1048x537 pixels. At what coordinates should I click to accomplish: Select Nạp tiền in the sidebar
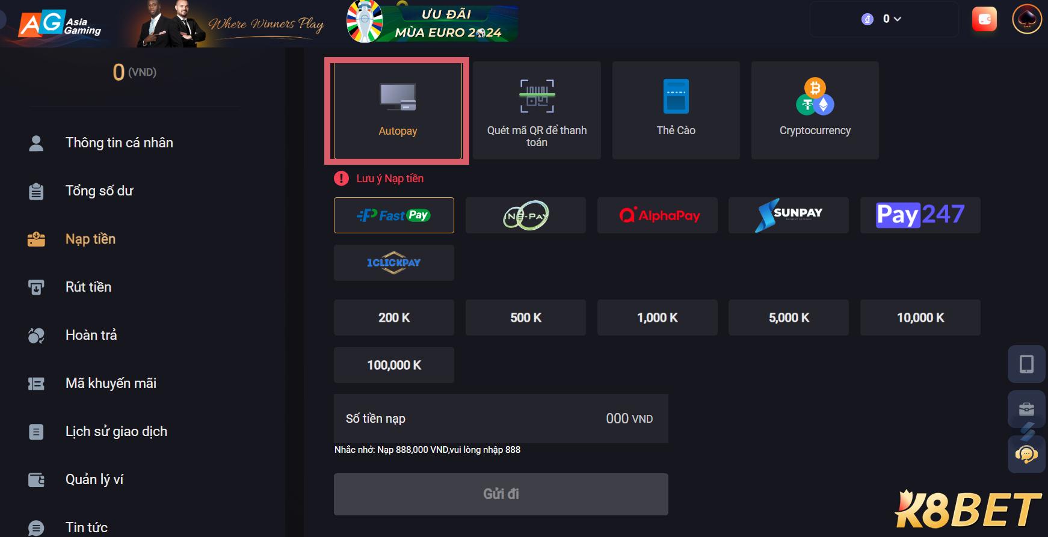90,239
